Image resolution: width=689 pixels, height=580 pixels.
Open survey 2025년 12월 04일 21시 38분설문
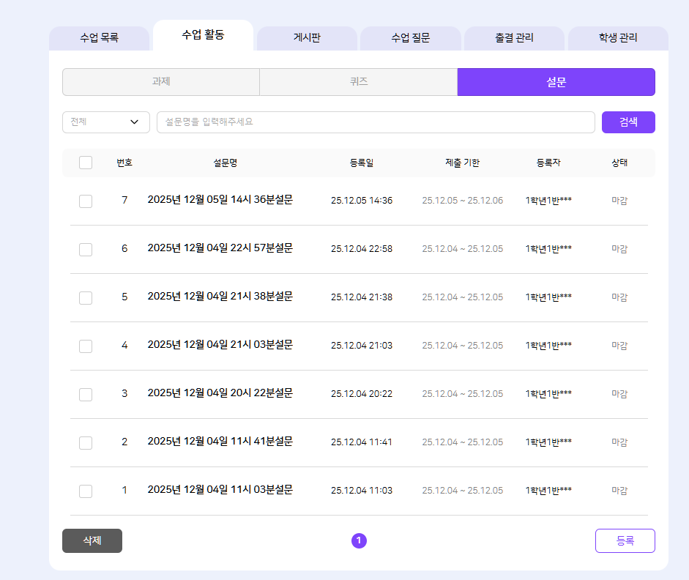point(220,297)
